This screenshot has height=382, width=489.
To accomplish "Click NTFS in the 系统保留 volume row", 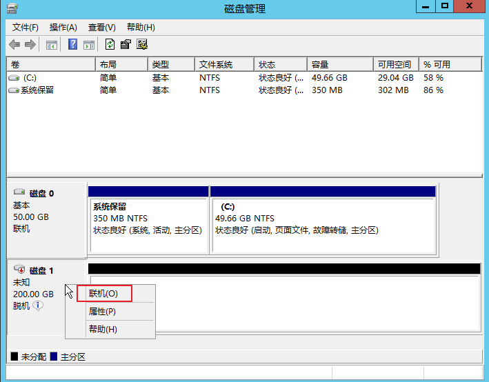I will tap(210, 90).
